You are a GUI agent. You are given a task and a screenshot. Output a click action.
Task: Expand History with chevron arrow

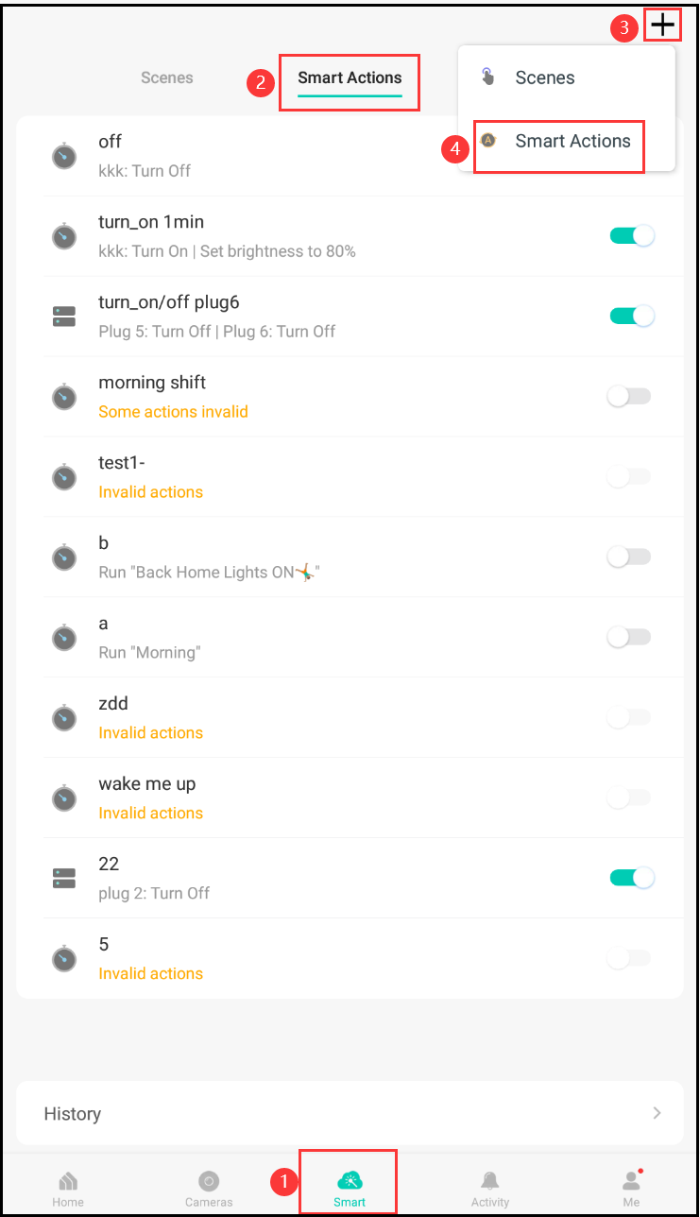[657, 1113]
